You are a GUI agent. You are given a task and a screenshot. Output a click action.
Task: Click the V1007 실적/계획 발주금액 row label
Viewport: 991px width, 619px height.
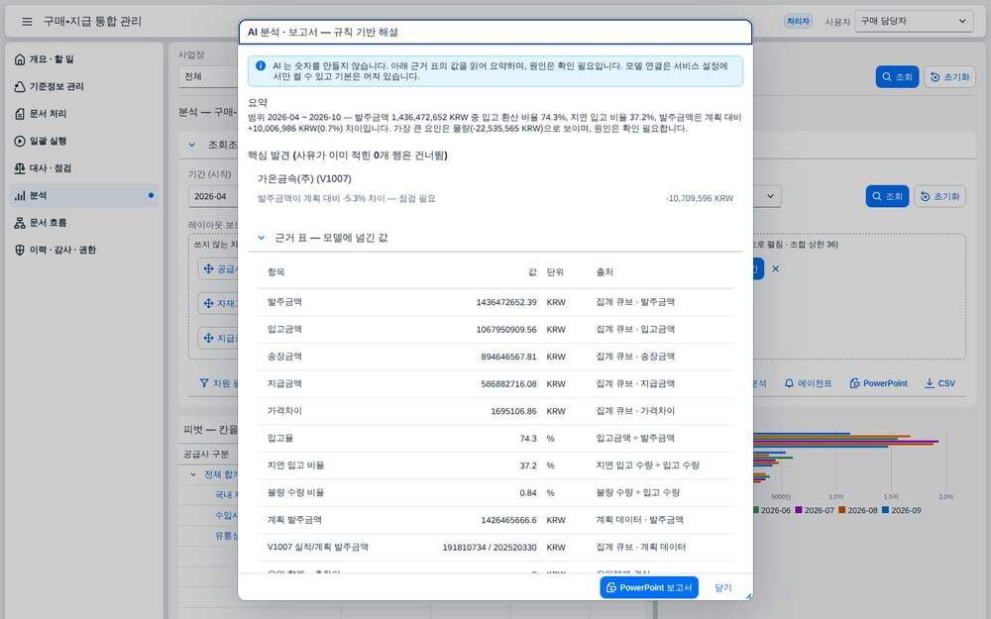pos(318,547)
